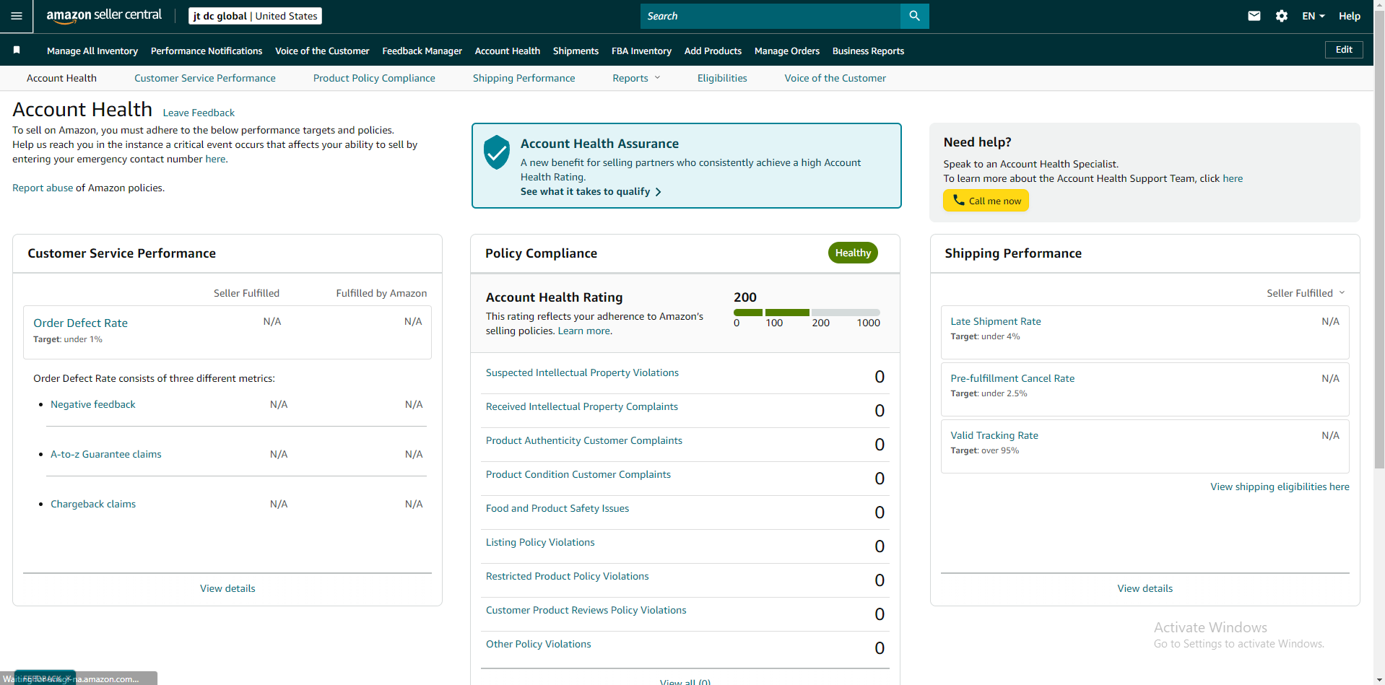Viewport: 1385px width, 685px height.
Task: Open the hamburger navigation menu
Action: pyautogui.click(x=16, y=16)
